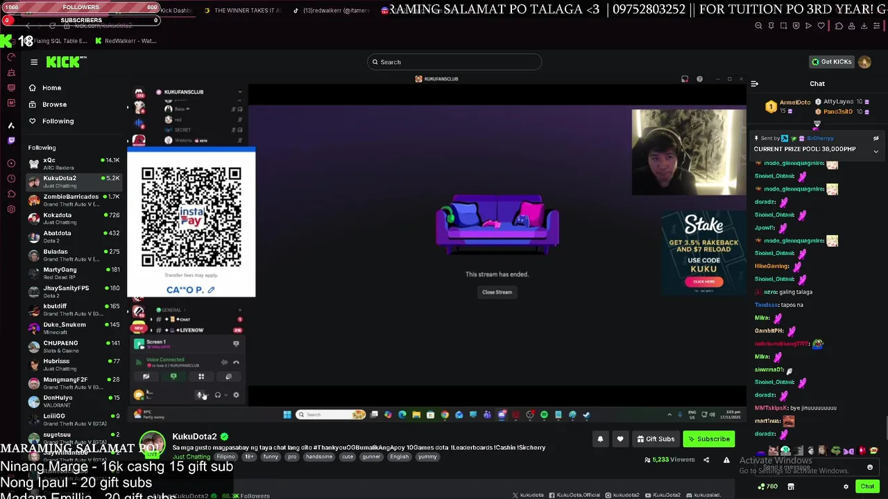The image size is (888, 499).
Task: Toggle Discord headphone deafen
Action: pos(218,395)
